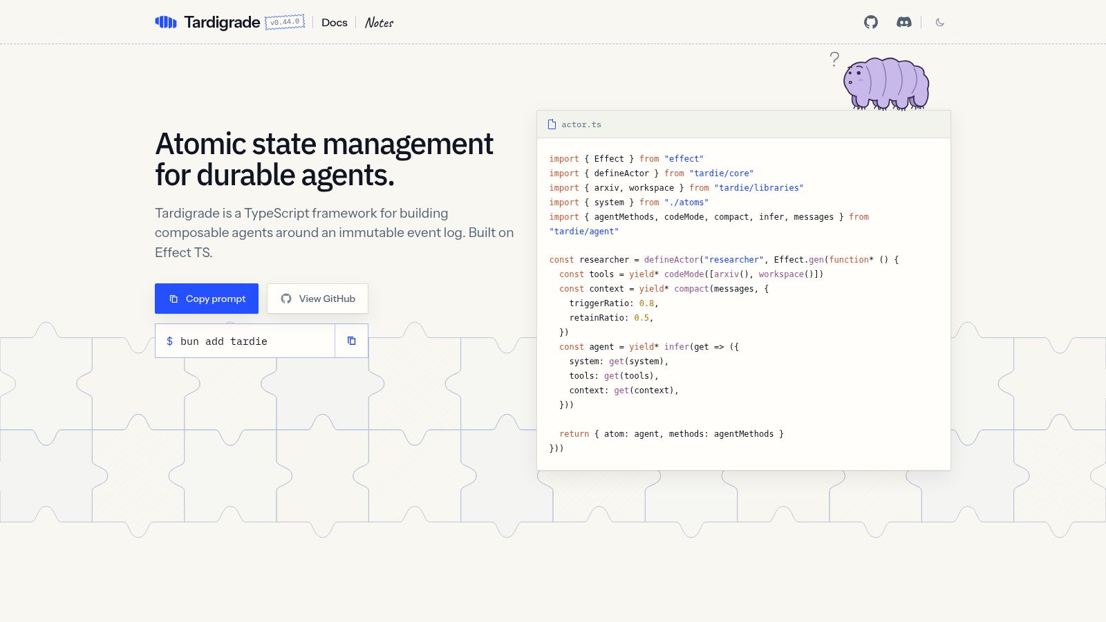Click the purple tardigrade mascot illustration
The height and width of the screenshot is (622, 1106).
pyautogui.click(x=886, y=84)
